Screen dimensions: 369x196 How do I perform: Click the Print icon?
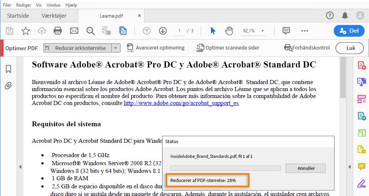58,31
